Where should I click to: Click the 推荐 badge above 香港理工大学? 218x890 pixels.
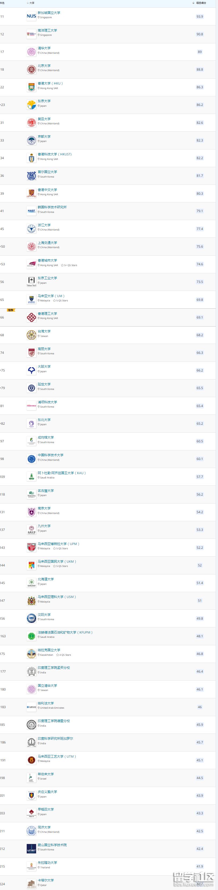coord(11,310)
